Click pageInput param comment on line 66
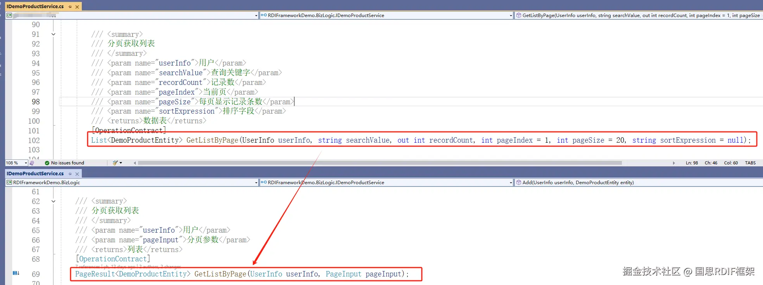Viewport: 763px width, 285px height. click(162, 240)
